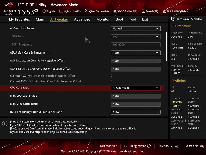Click the CPU/Memory heading
The width and height of the screenshot is (206, 155).
(181, 26)
